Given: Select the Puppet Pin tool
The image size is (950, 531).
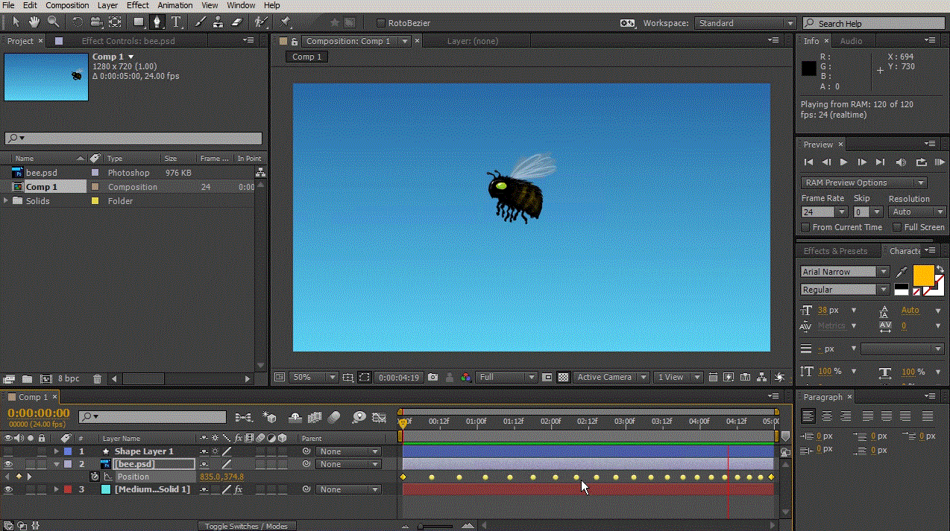Looking at the screenshot, I should tap(285, 22).
